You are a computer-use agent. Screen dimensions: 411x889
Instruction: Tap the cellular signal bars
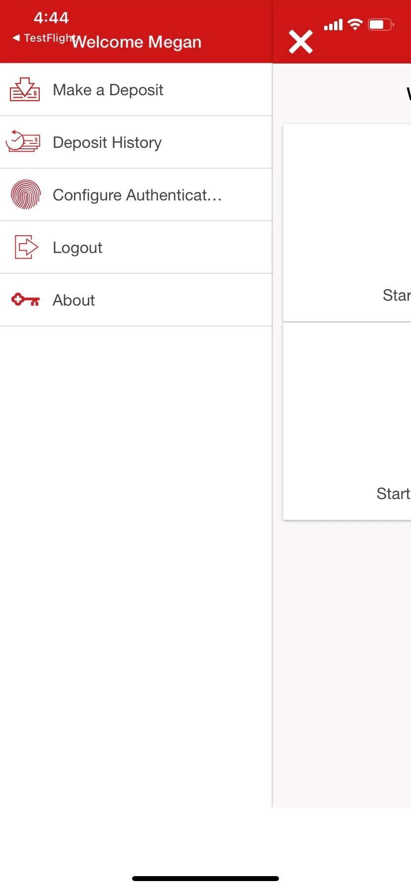[x=334, y=25]
